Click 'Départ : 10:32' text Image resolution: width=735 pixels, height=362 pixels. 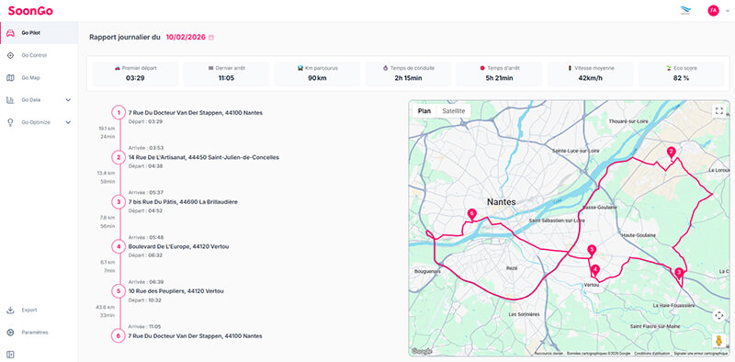pyautogui.click(x=145, y=300)
